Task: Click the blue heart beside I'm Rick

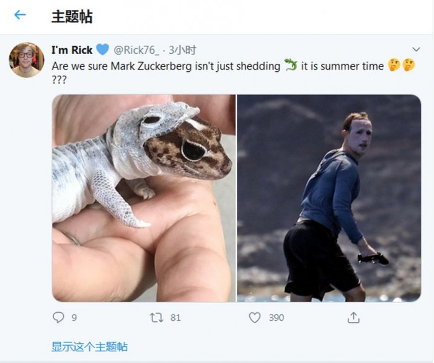Action: tap(103, 50)
